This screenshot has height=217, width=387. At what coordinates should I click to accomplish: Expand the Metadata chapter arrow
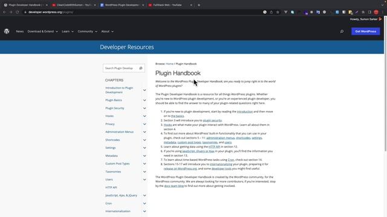[x=145, y=156]
